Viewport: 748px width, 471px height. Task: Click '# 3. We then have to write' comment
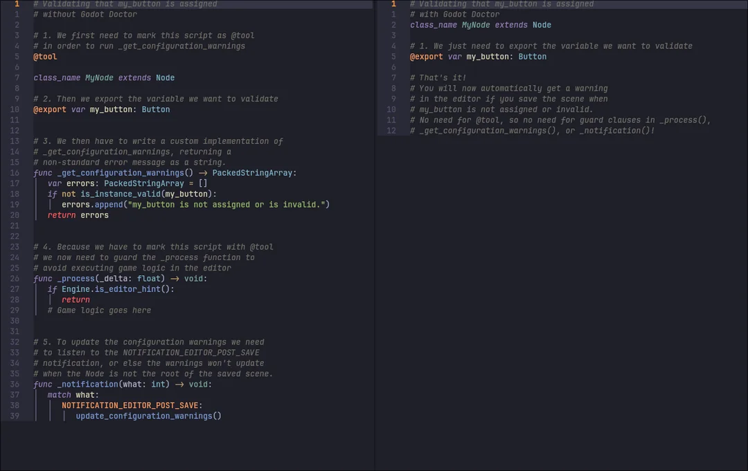pyautogui.click(x=158, y=141)
